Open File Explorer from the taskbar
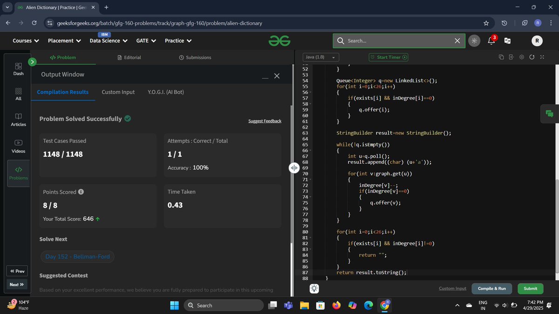The image size is (559, 314). tap(305, 305)
